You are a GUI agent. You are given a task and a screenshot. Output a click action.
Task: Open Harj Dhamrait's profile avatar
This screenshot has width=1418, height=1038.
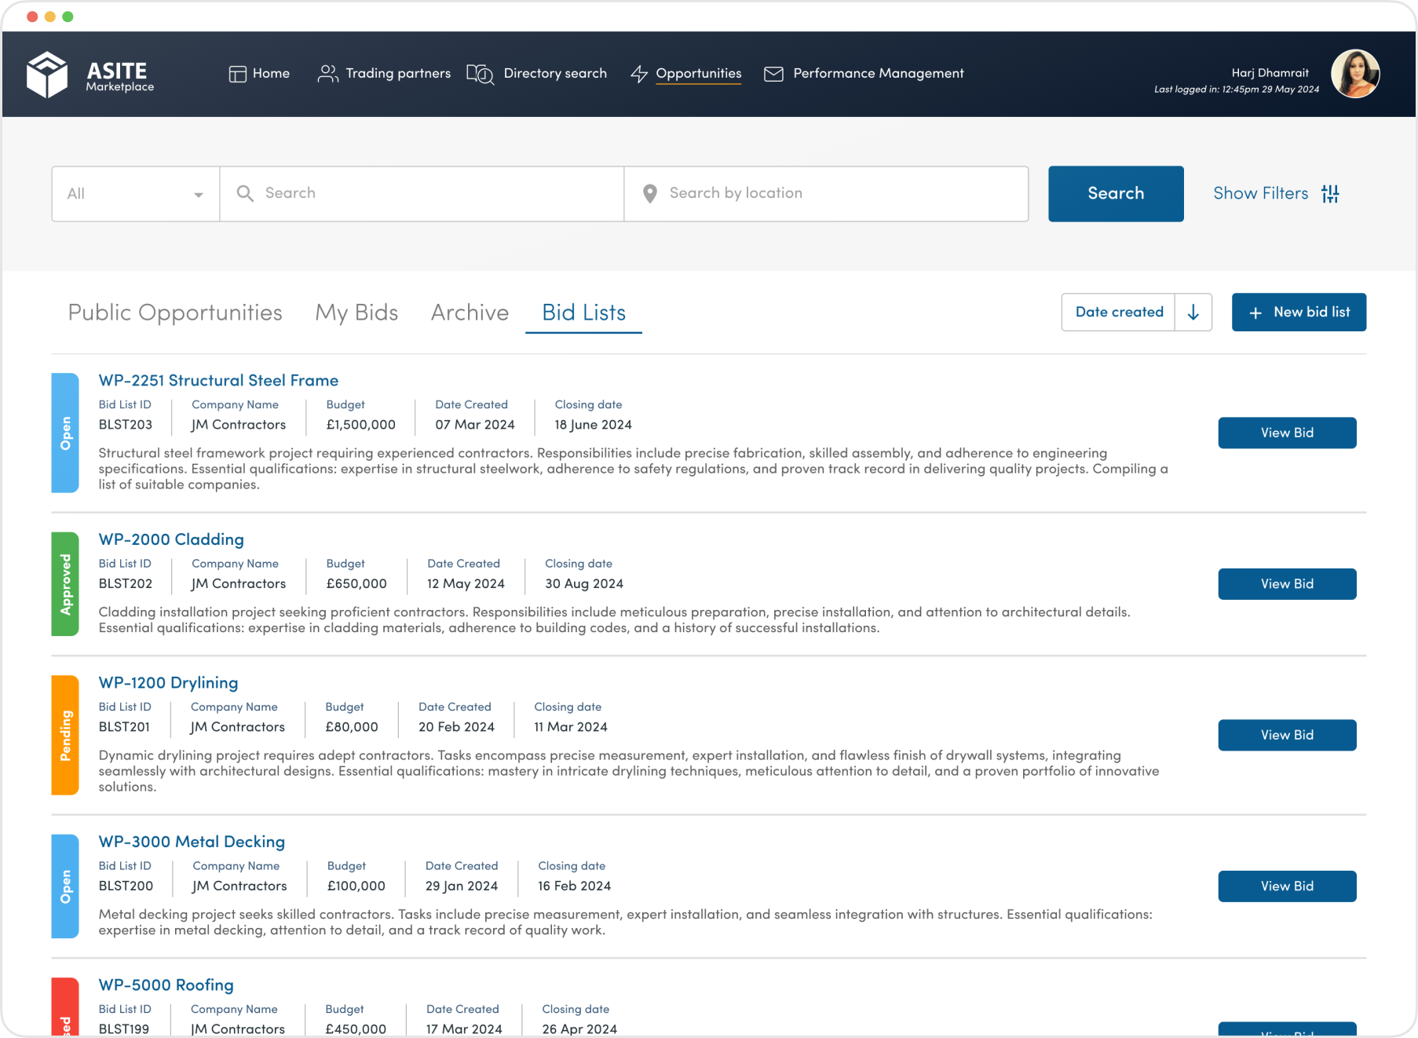(x=1356, y=73)
